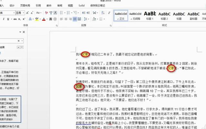This screenshot has height=129, width=206.
Task: Jump to next search result
Action: click(22, 47)
